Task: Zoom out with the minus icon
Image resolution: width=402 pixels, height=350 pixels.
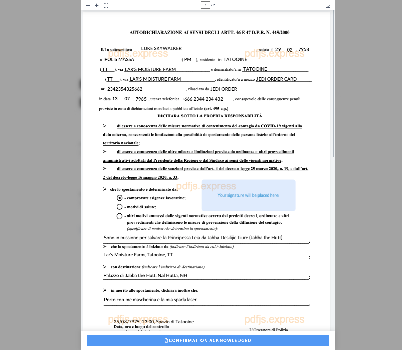Action: [88, 6]
